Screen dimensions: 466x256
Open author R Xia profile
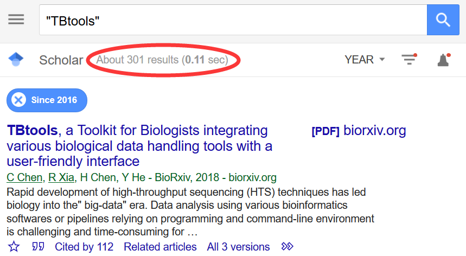tap(61, 177)
